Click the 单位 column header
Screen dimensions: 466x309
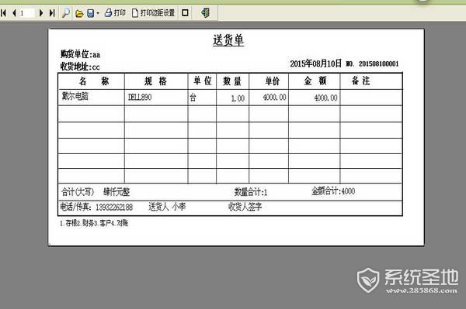pyautogui.click(x=203, y=81)
